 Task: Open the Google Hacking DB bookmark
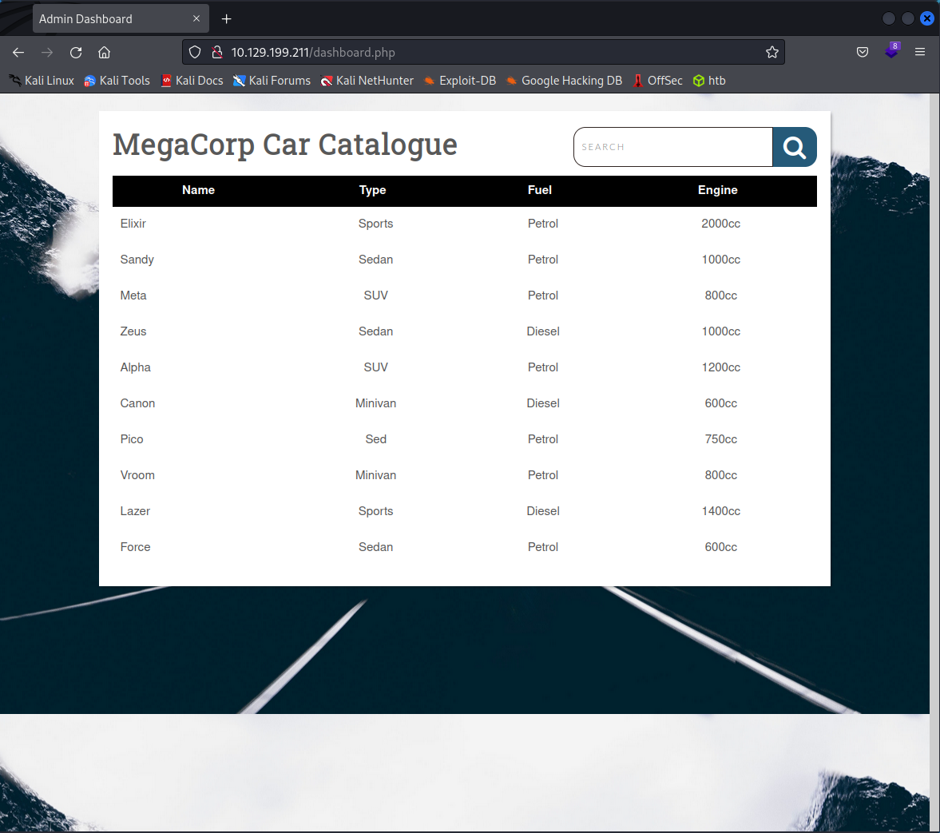pos(564,81)
